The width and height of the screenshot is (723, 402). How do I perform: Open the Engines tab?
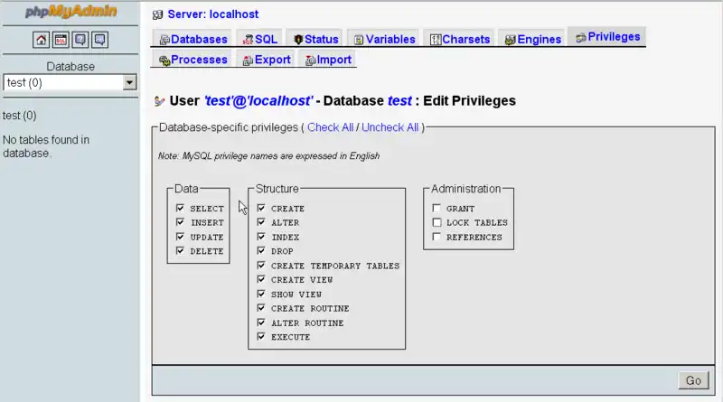click(533, 39)
